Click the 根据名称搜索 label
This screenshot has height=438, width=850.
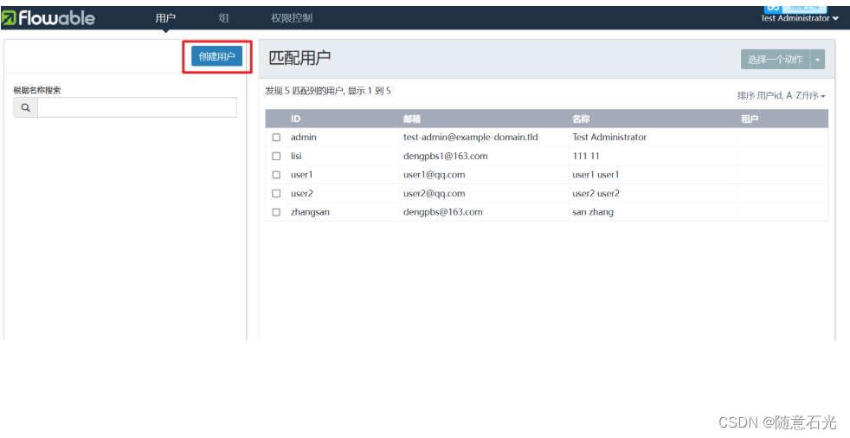pyautogui.click(x=37, y=90)
